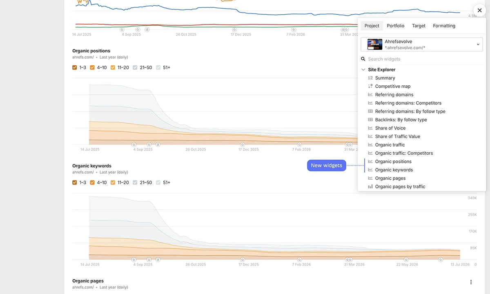Screen dimensions: 490x294
Task: Close the widget panel with the X button
Action: point(479,10)
